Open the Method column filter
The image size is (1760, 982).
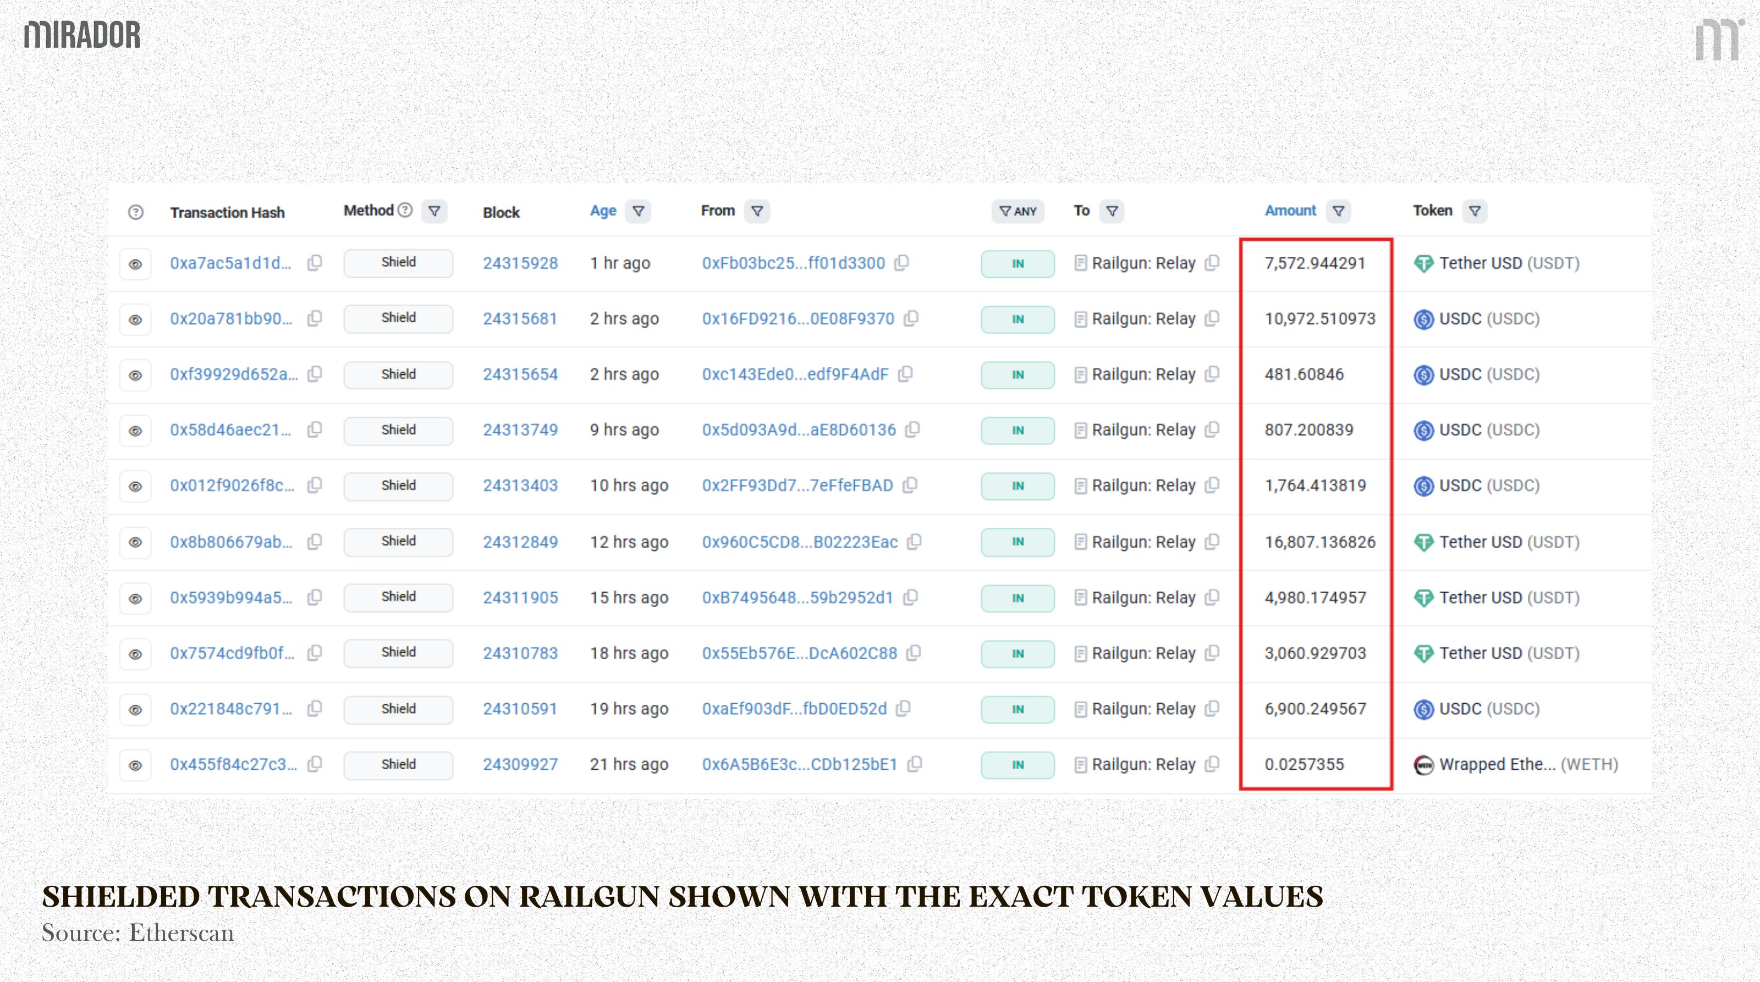434,211
